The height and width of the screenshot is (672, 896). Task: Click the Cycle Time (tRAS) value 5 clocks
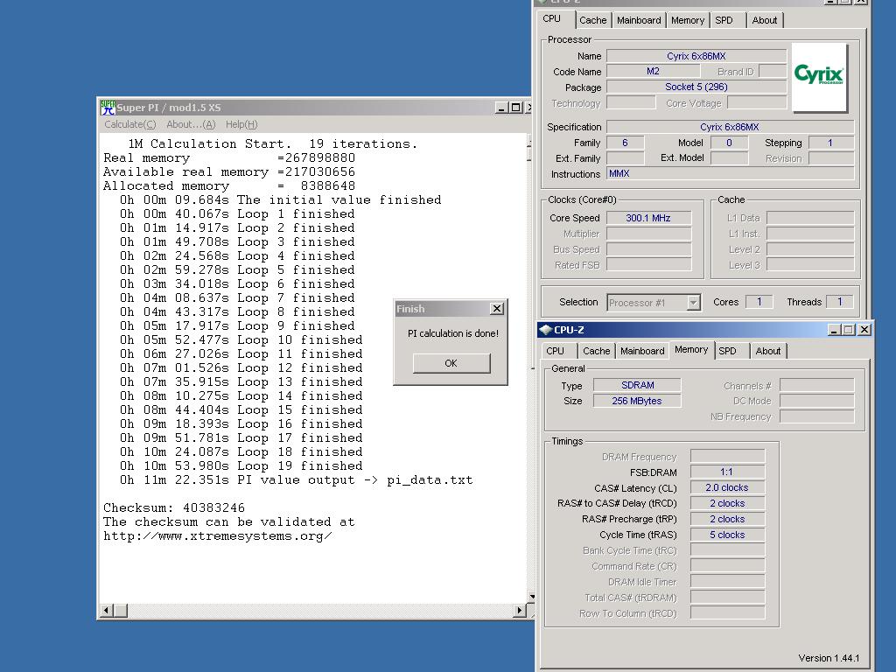(727, 535)
